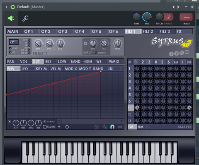Click the previous preset left arrow
This screenshot has width=199, height=165.
[173, 7]
